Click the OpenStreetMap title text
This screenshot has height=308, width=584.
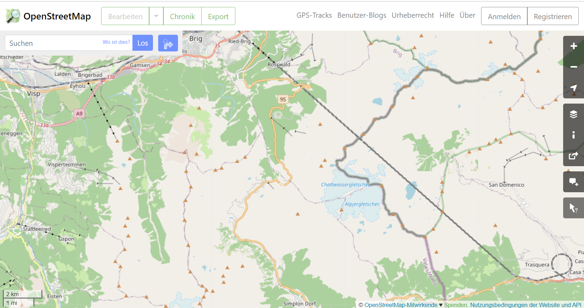pos(57,16)
